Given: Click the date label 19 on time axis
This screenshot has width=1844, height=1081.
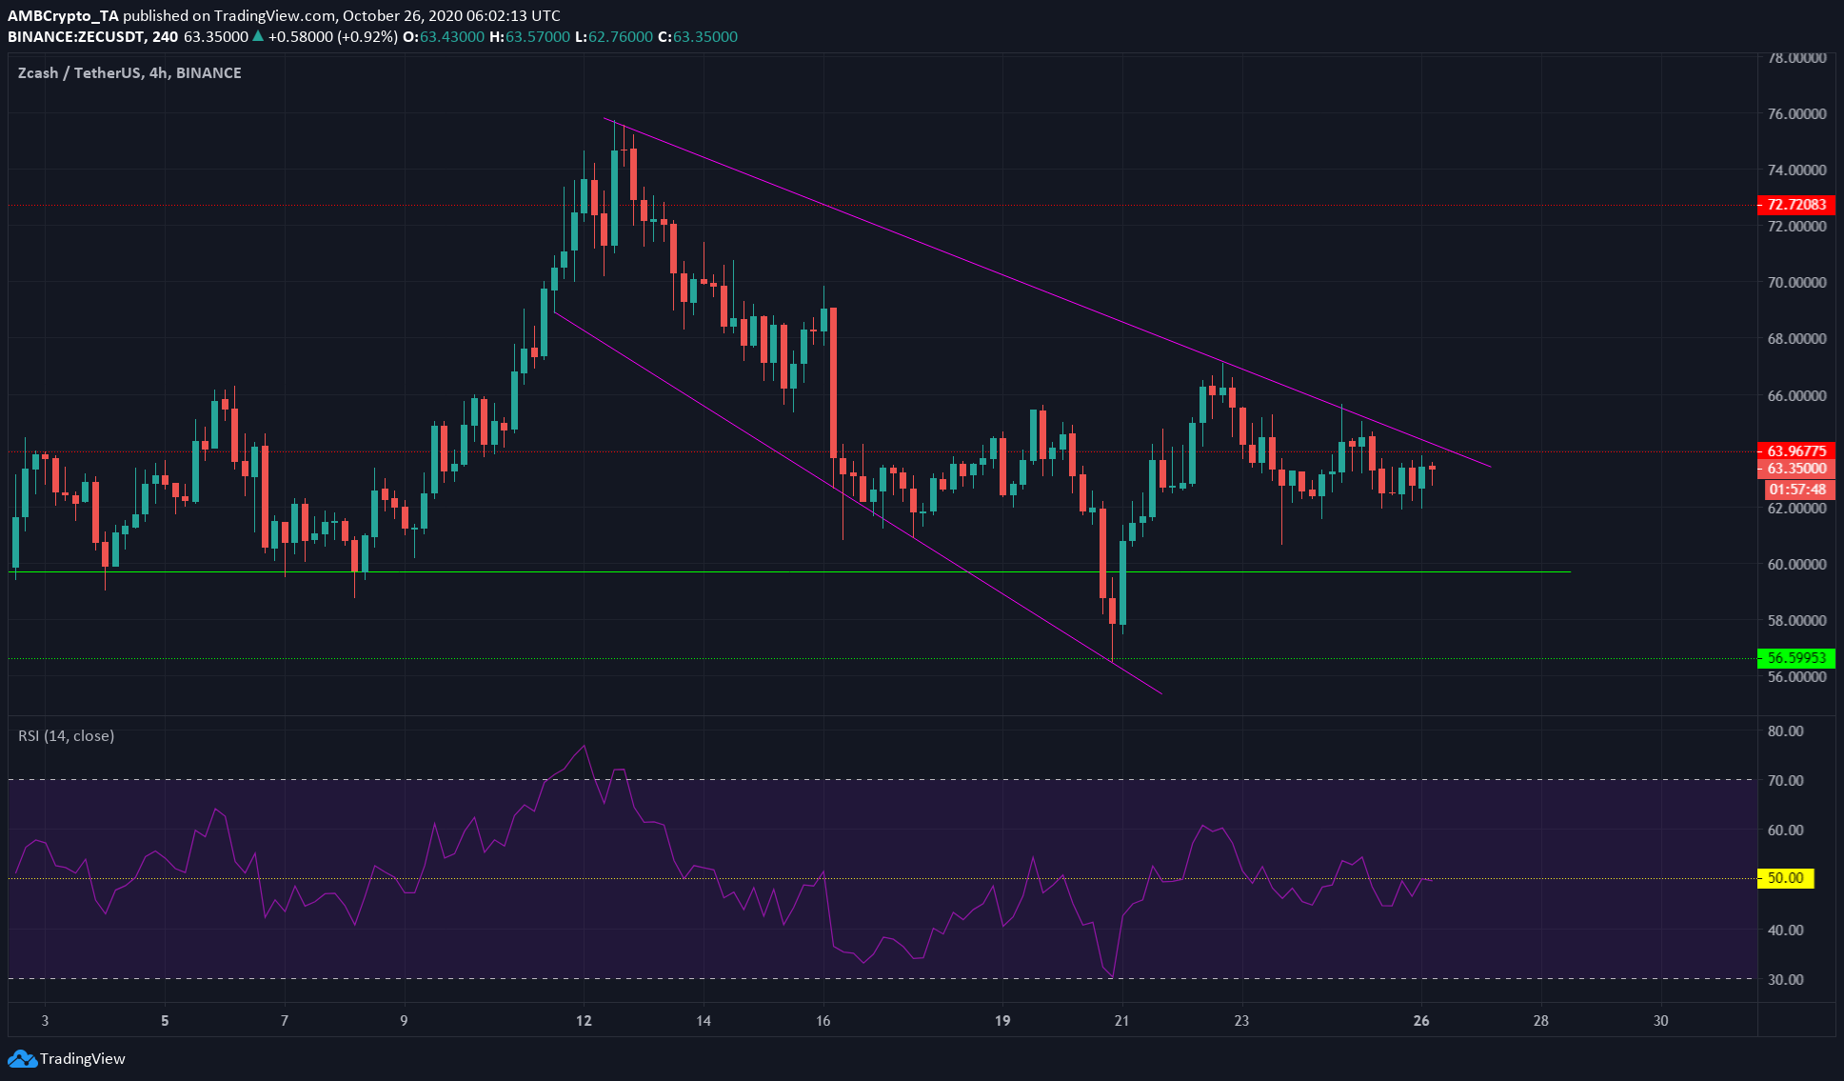Looking at the screenshot, I should pyautogui.click(x=1002, y=1020).
